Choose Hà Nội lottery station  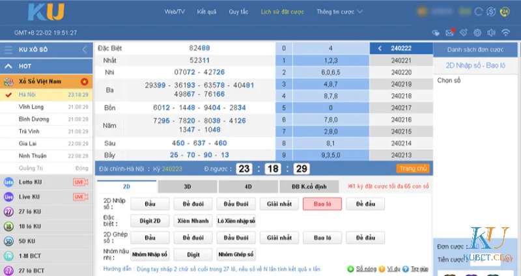point(27,94)
